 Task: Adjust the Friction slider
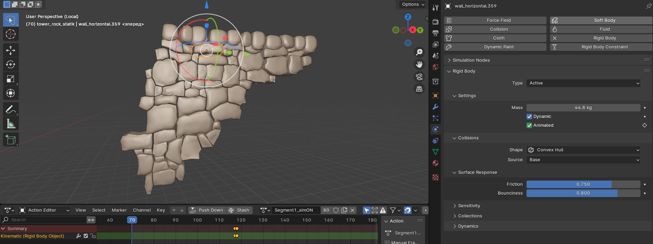[x=583, y=184]
